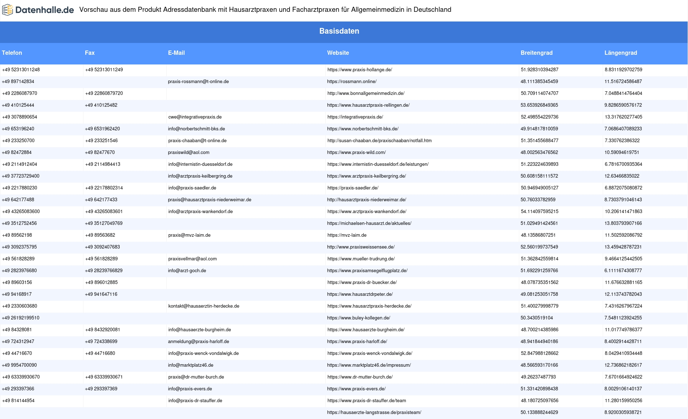The width and height of the screenshot is (688, 419).
Task: Click the Längengrad column header
Action: tap(621, 53)
